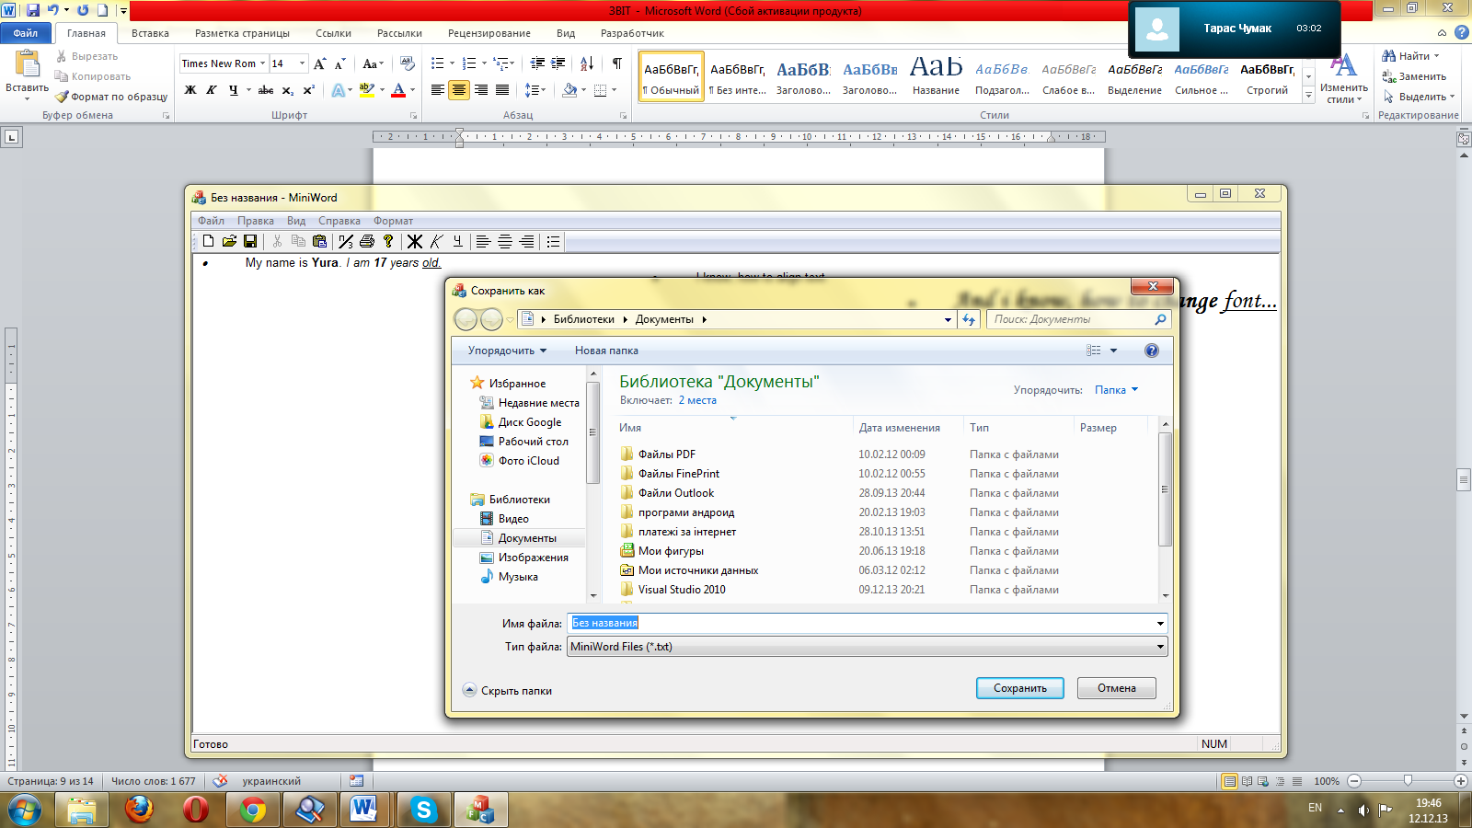The image size is (1472, 828).
Task: Click Grow Font icon in Word ribbon
Action: point(319,63)
